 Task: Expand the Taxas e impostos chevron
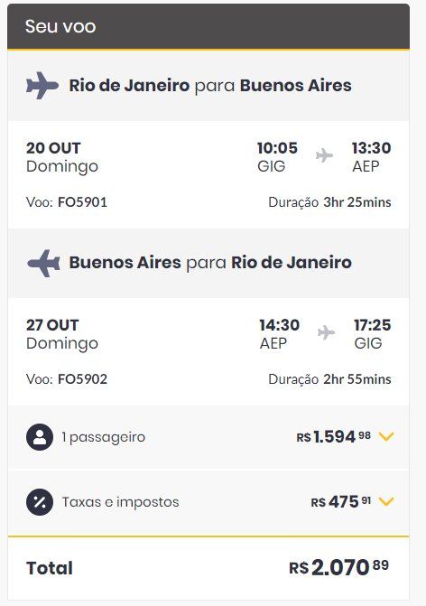386,501
